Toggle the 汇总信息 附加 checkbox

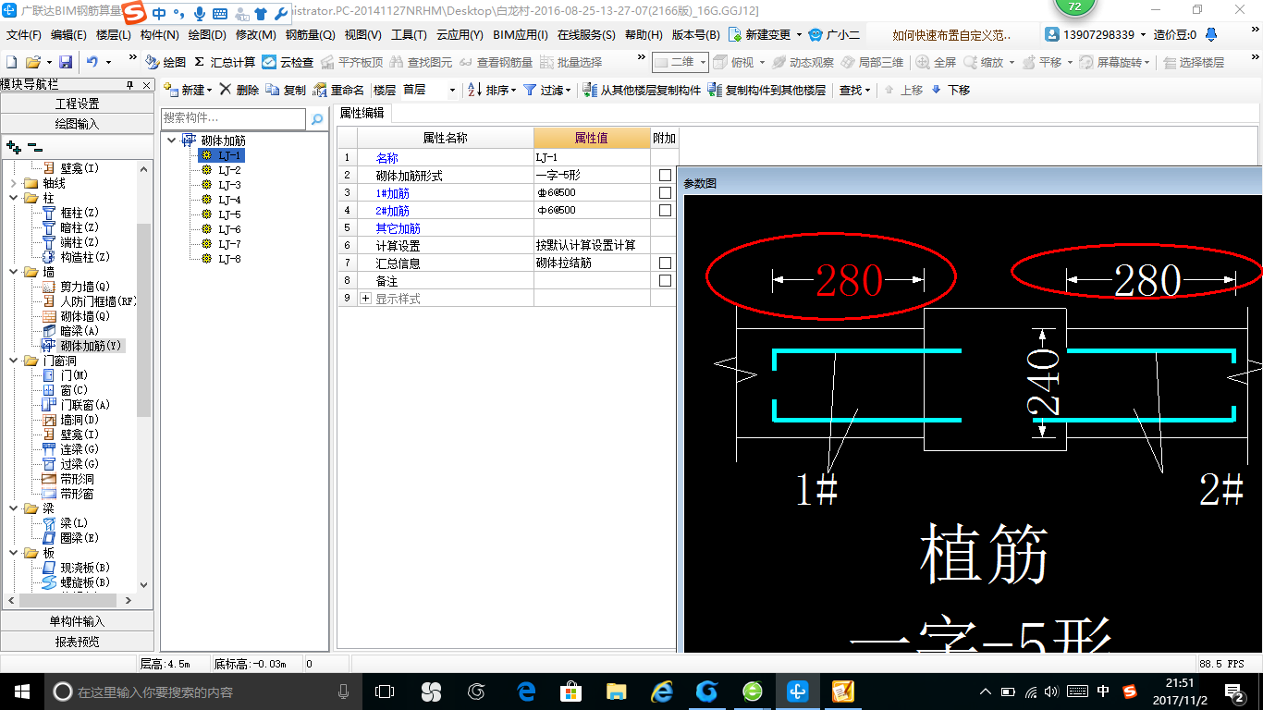665,263
